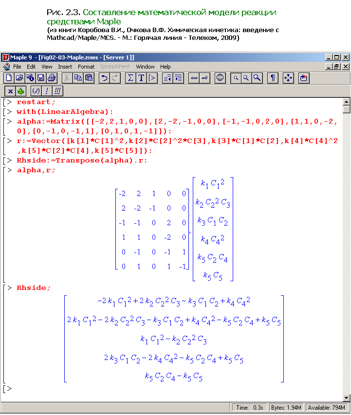Click the 'alpha:=Matrix(' input line
The height and width of the screenshot is (415, 351).
point(177,126)
